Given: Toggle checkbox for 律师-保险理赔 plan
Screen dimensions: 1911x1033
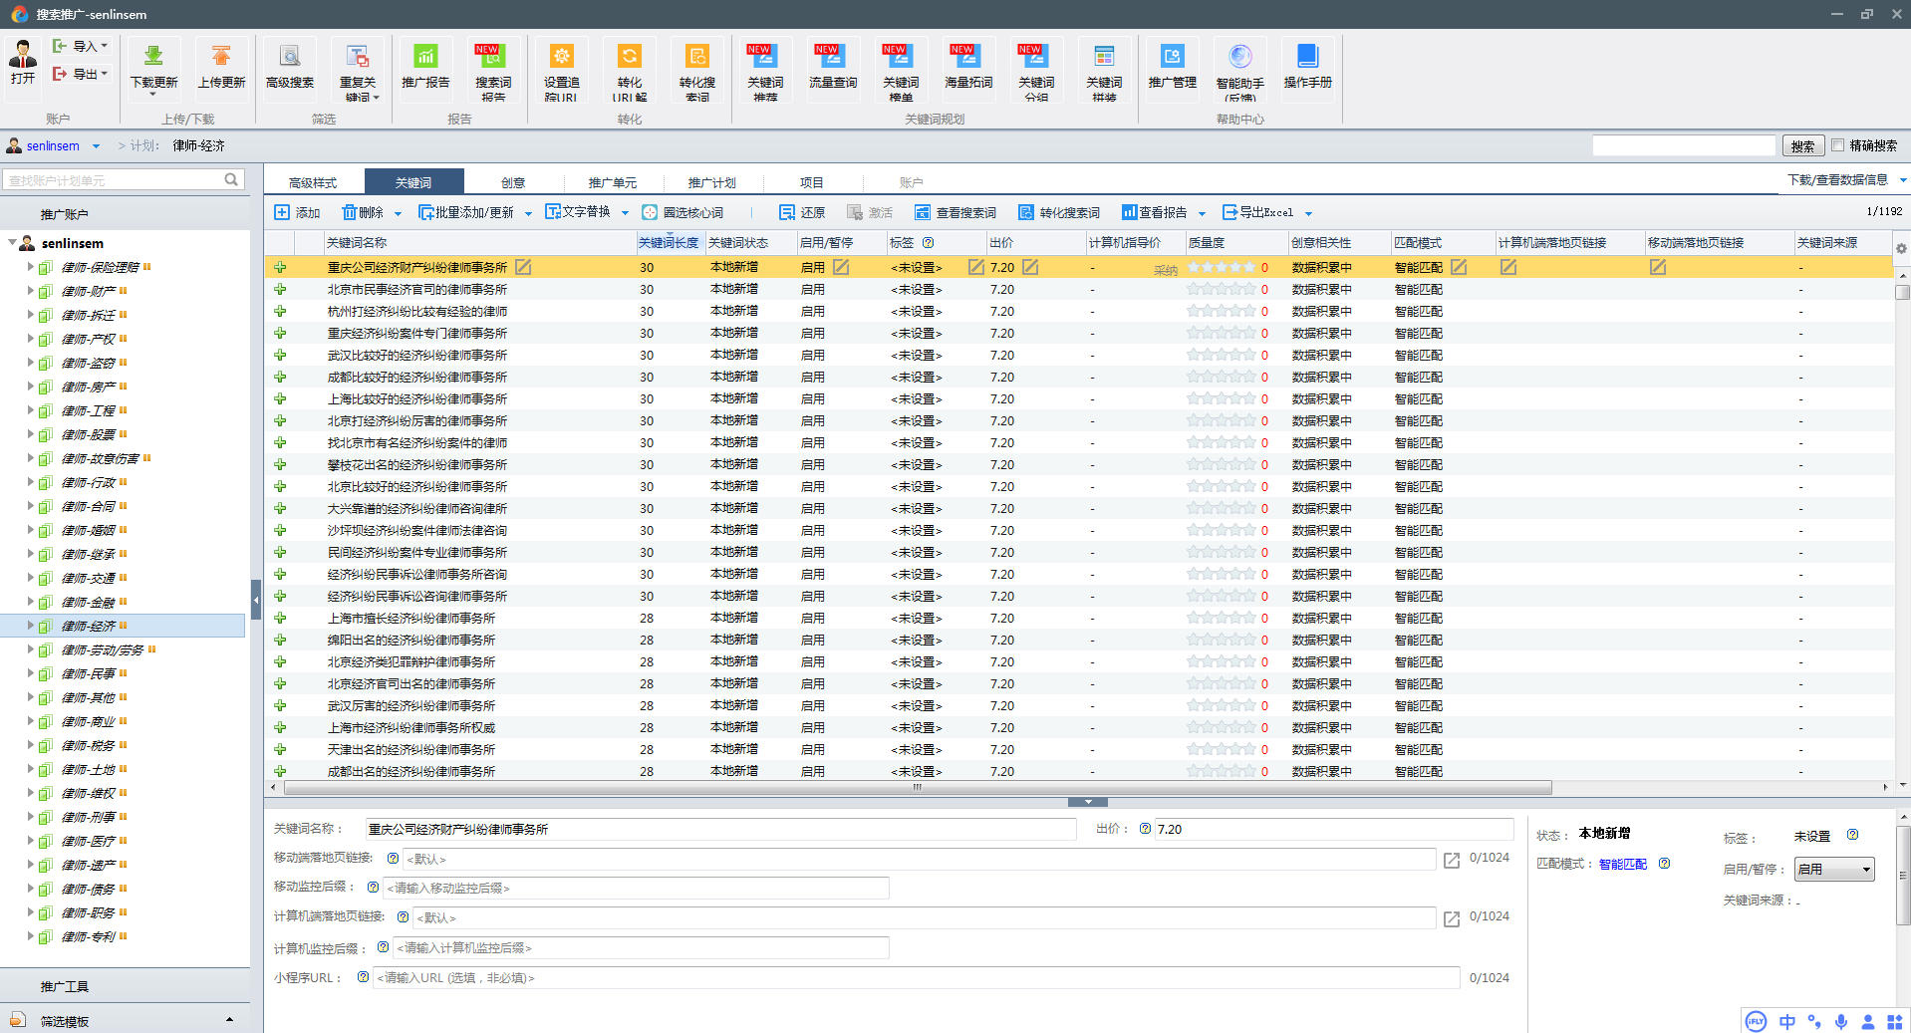Looking at the screenshot, I should tap(46, 268).
